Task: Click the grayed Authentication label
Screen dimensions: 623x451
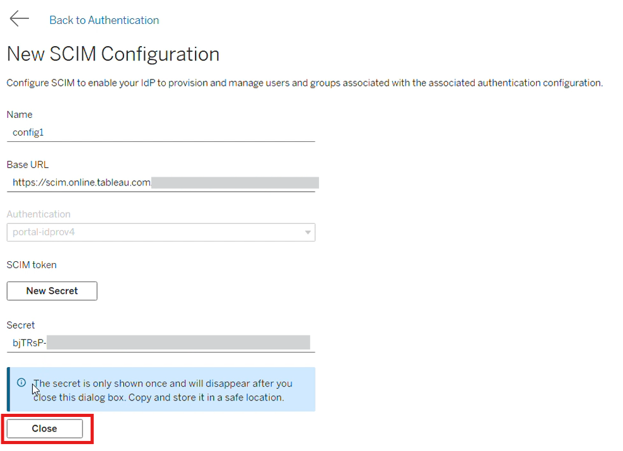Action: coord(38,214)
